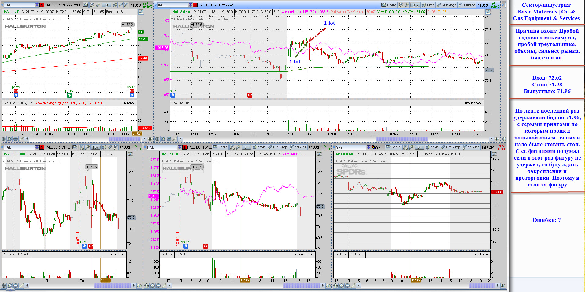Image resolution: width=585 pixels, height=292 pixels.
Task: Click candlestick style icon on HAL 15m chart
Action: coord(104,147)
